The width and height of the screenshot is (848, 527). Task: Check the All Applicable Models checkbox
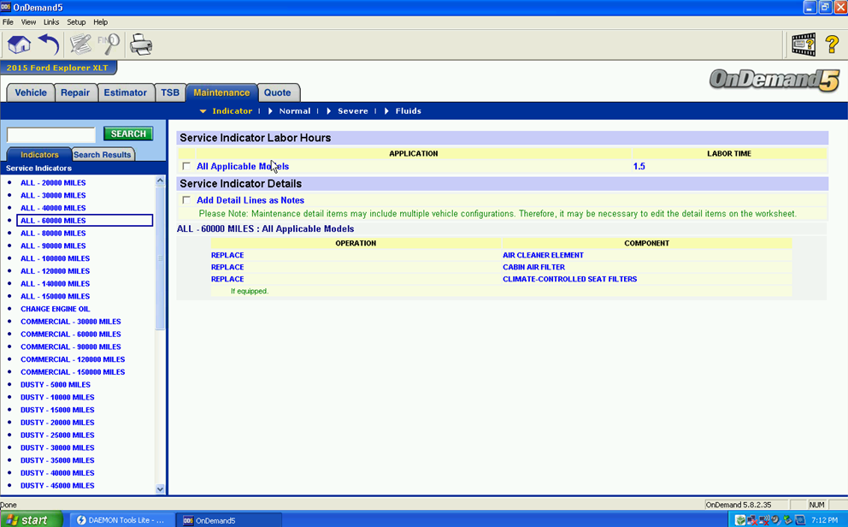pos(186,166)
